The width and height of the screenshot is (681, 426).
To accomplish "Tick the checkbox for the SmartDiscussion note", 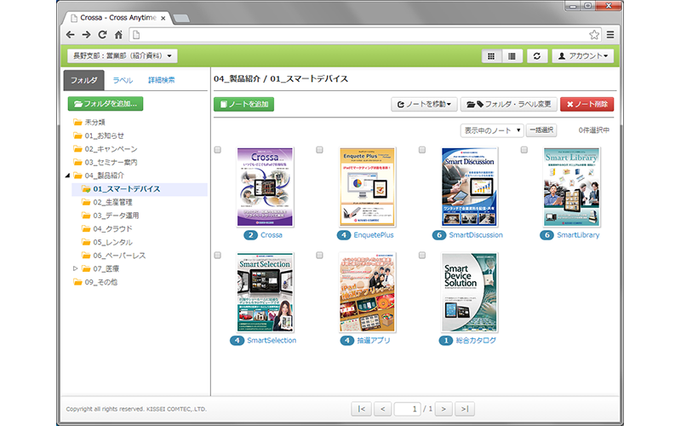I will pyautogui.click(x=421, y=150).
